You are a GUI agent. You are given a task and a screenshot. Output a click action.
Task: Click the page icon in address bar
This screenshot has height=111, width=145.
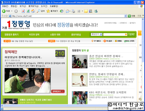click(10, 16)
